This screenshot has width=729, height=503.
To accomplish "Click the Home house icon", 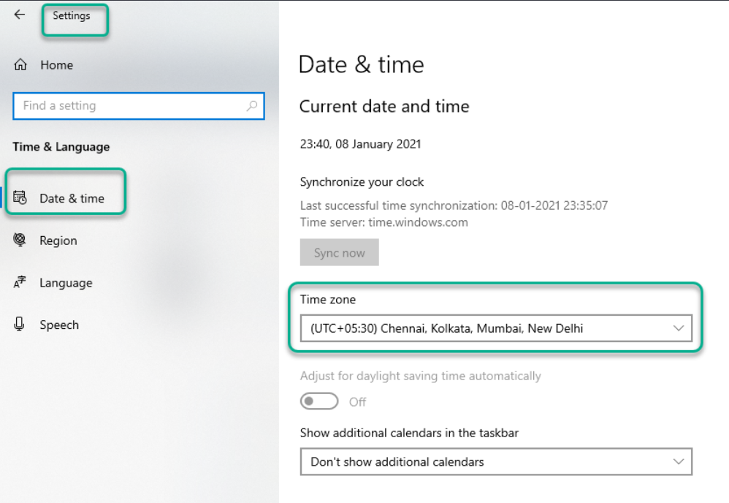I will coord(20,64).
